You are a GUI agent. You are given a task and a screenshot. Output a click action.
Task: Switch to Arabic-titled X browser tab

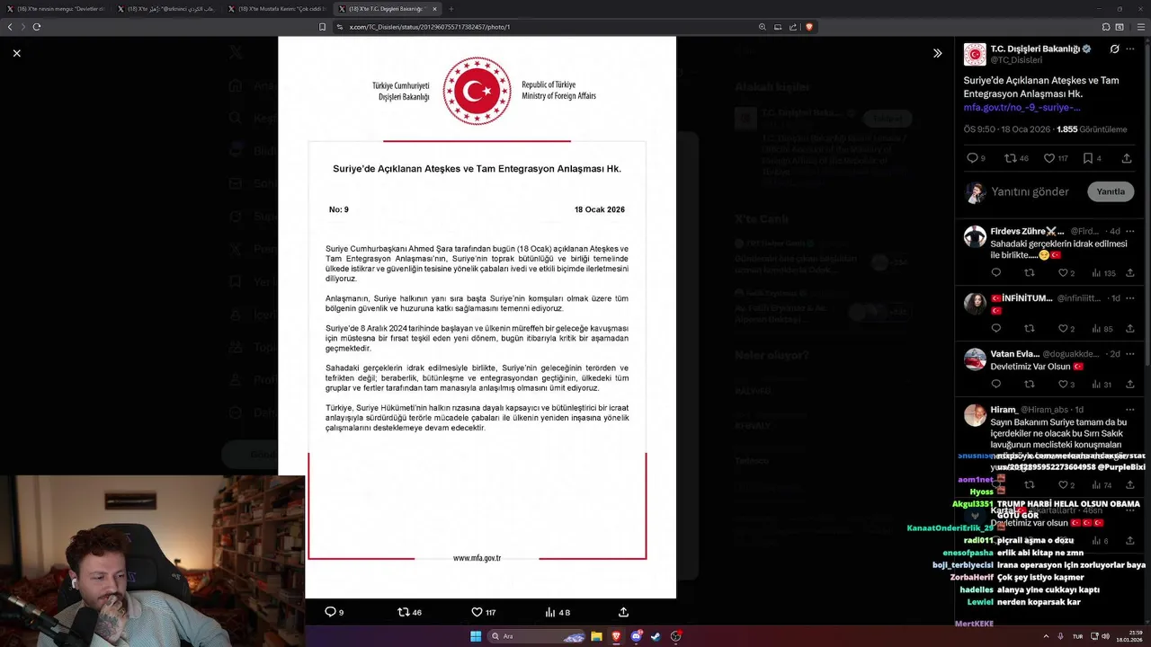click(167, 9)
